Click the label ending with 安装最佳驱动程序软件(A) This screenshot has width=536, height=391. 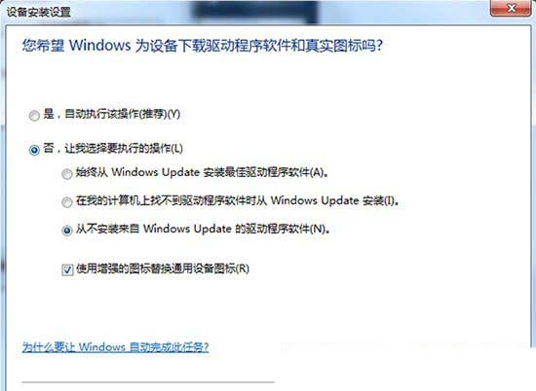202,172
